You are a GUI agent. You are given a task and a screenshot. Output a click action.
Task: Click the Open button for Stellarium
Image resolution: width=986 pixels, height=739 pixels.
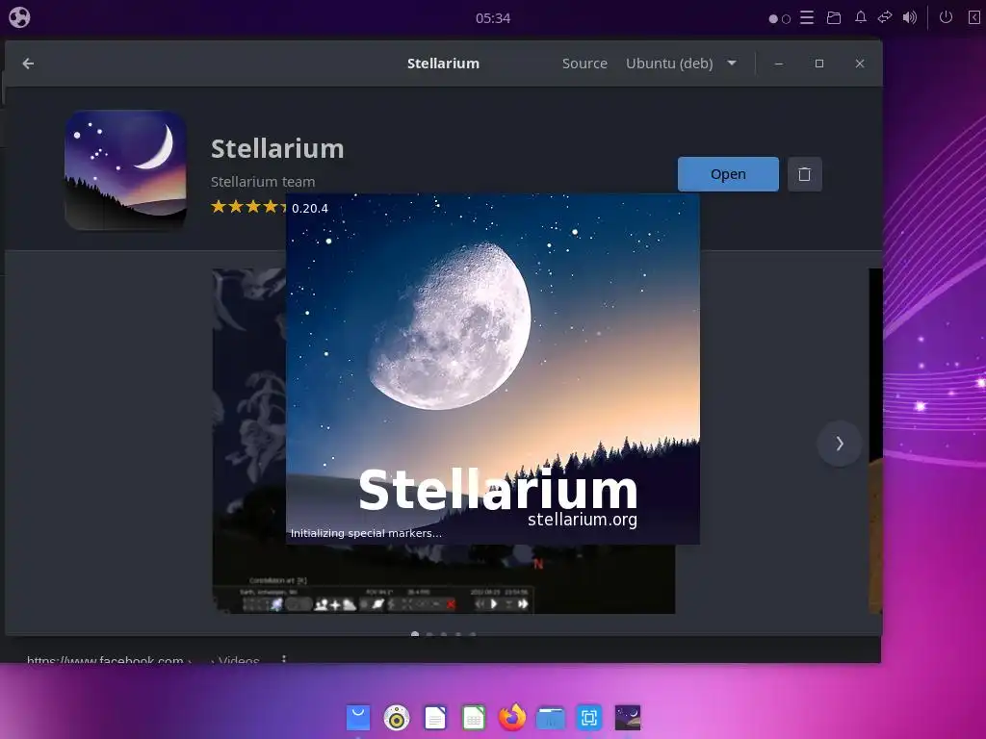[x=728, y=174]
